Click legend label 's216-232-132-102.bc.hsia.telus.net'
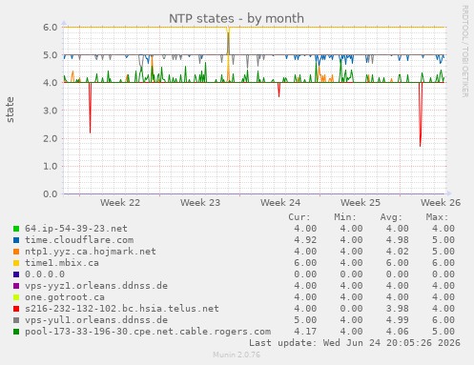This screenshot has width=474, height=365. [x=122, y=309]
